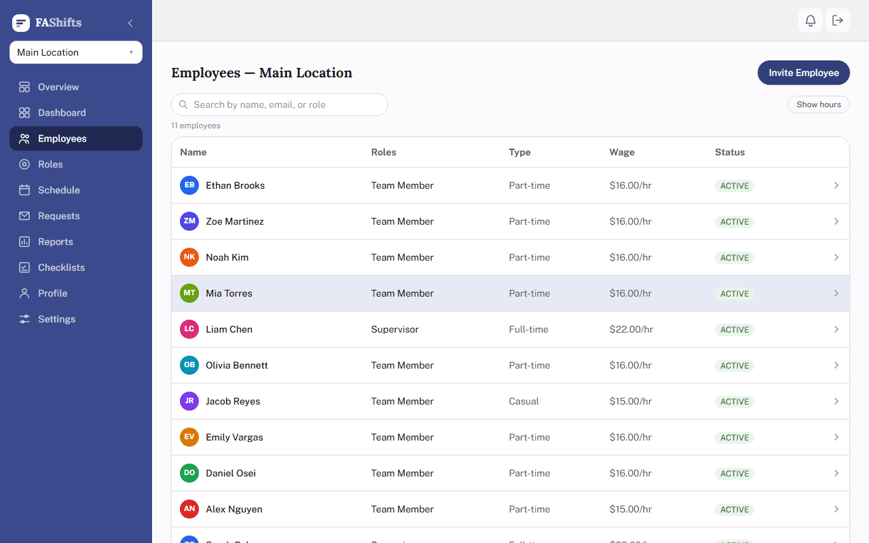869x543 pixels.
Task: Click Liam Chen's Full-time type
Action: 529,329
